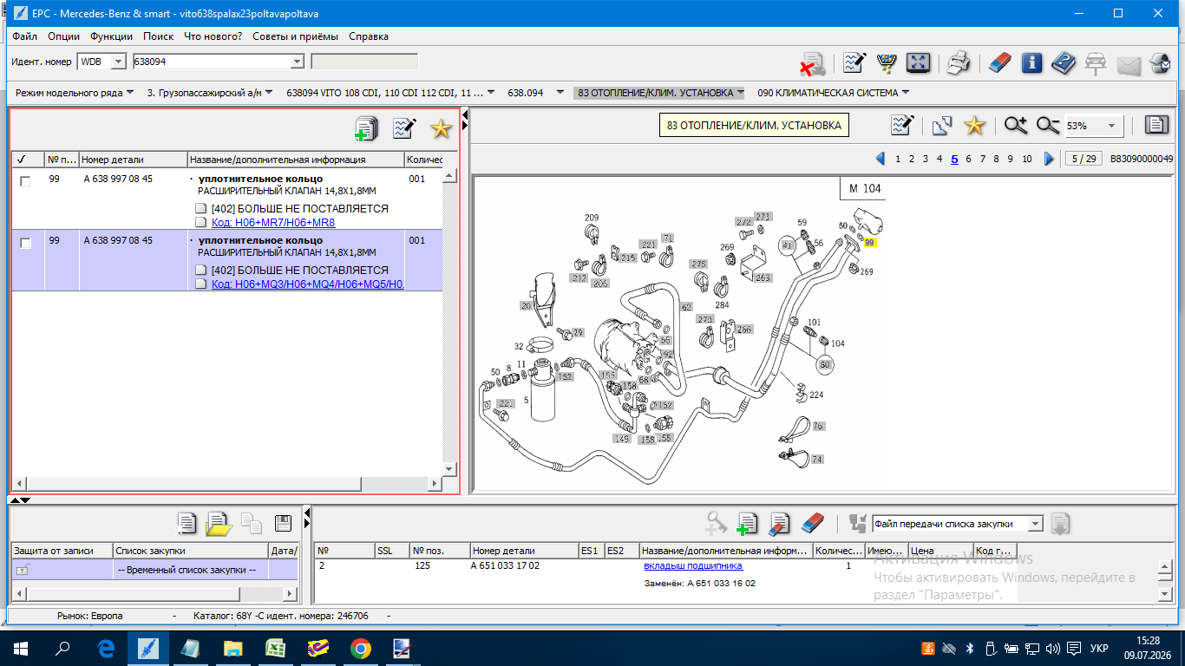
Task: Click the eraser icon in shopping list toolbar
Action: pyautogui.click(x=812, y=523)
